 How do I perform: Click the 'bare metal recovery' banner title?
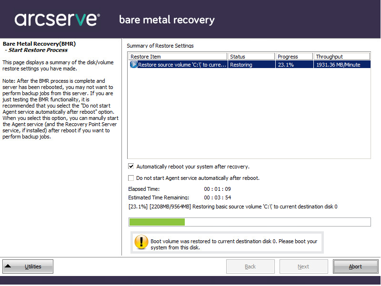coord(167,20)
